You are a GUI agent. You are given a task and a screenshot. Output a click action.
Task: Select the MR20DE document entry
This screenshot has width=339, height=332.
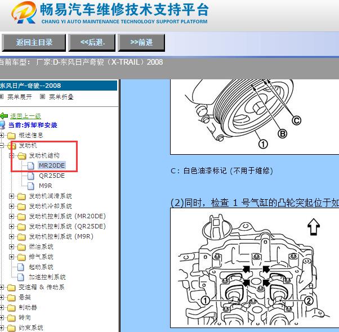click(x=52, y=165)
